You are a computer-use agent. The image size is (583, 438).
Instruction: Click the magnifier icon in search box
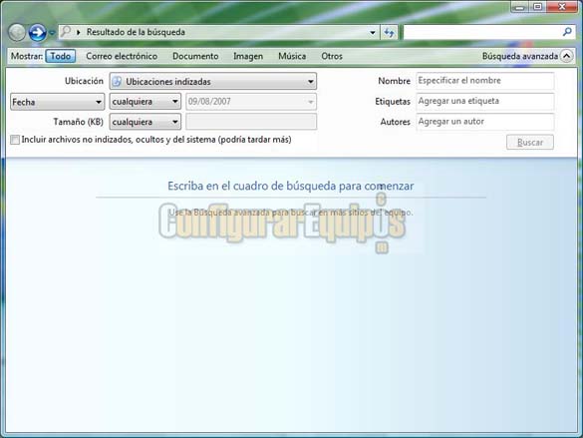(x=567, y=32)
